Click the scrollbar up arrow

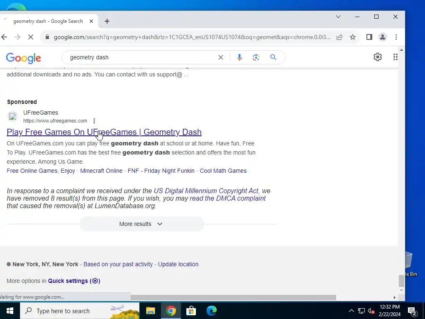pyautogui.click(x=401, y=50)
